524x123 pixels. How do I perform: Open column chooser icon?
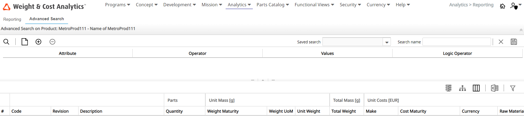(476, 88)
